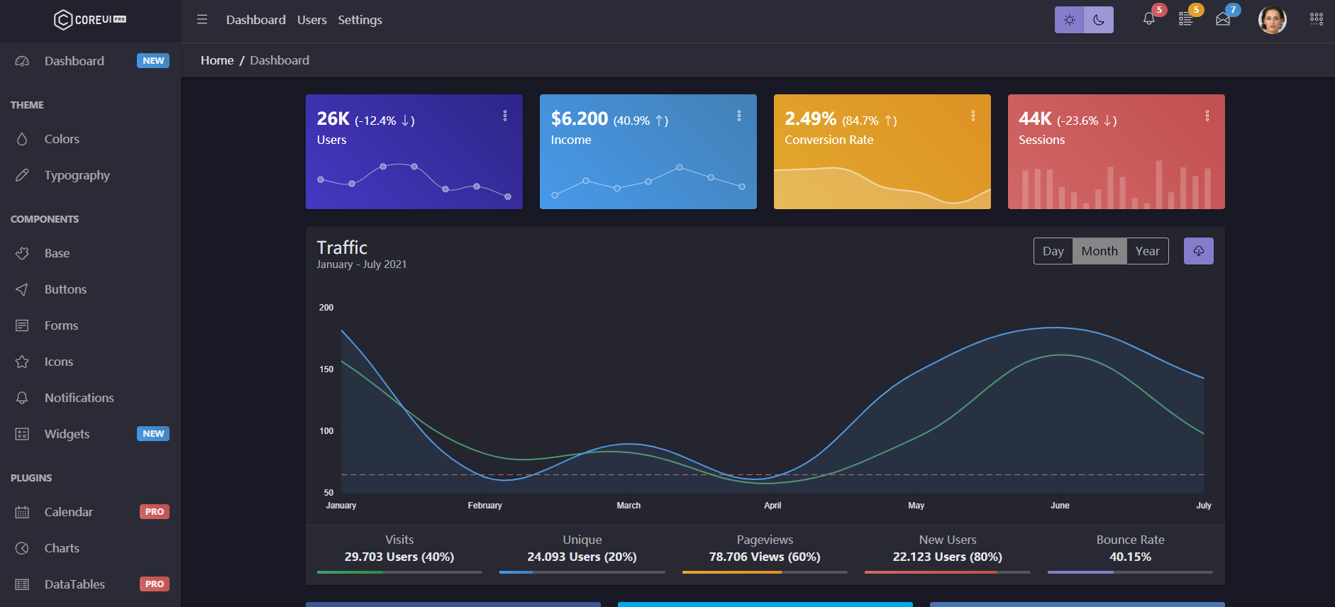Open the Colors theme page
This screenshot has width=1335, height=607.
(62, 139)
